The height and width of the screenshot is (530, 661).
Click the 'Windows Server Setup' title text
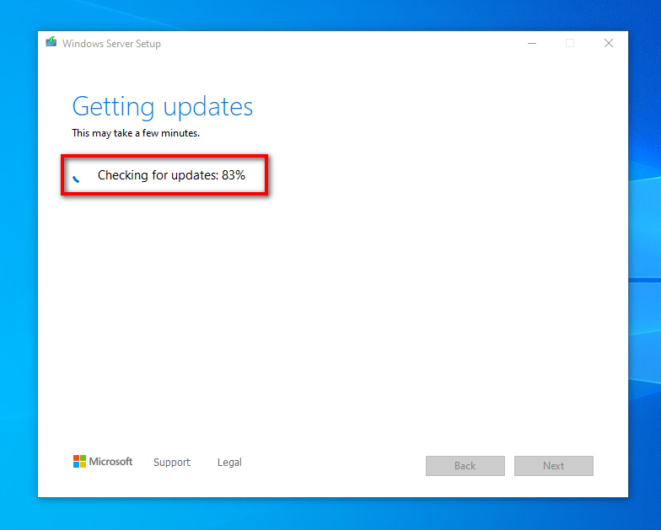(111, 44)
